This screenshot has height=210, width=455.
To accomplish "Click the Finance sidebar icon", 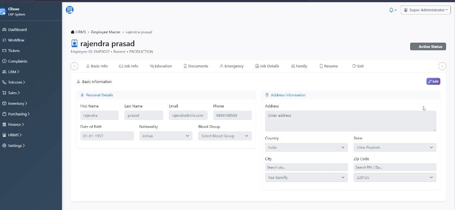I will (x=4, y=124).
